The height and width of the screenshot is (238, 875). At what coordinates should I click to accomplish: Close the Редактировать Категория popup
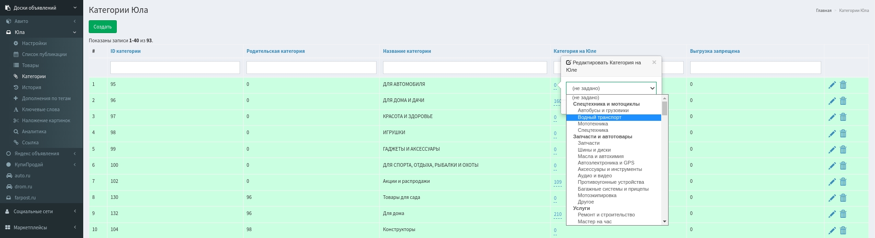click(654, 62)
